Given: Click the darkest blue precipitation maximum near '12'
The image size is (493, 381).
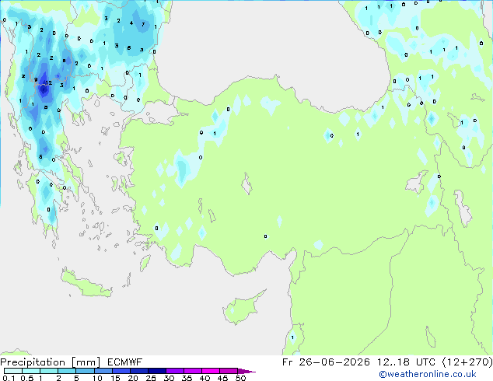Looking at the screenshot, I should point(44,90).
